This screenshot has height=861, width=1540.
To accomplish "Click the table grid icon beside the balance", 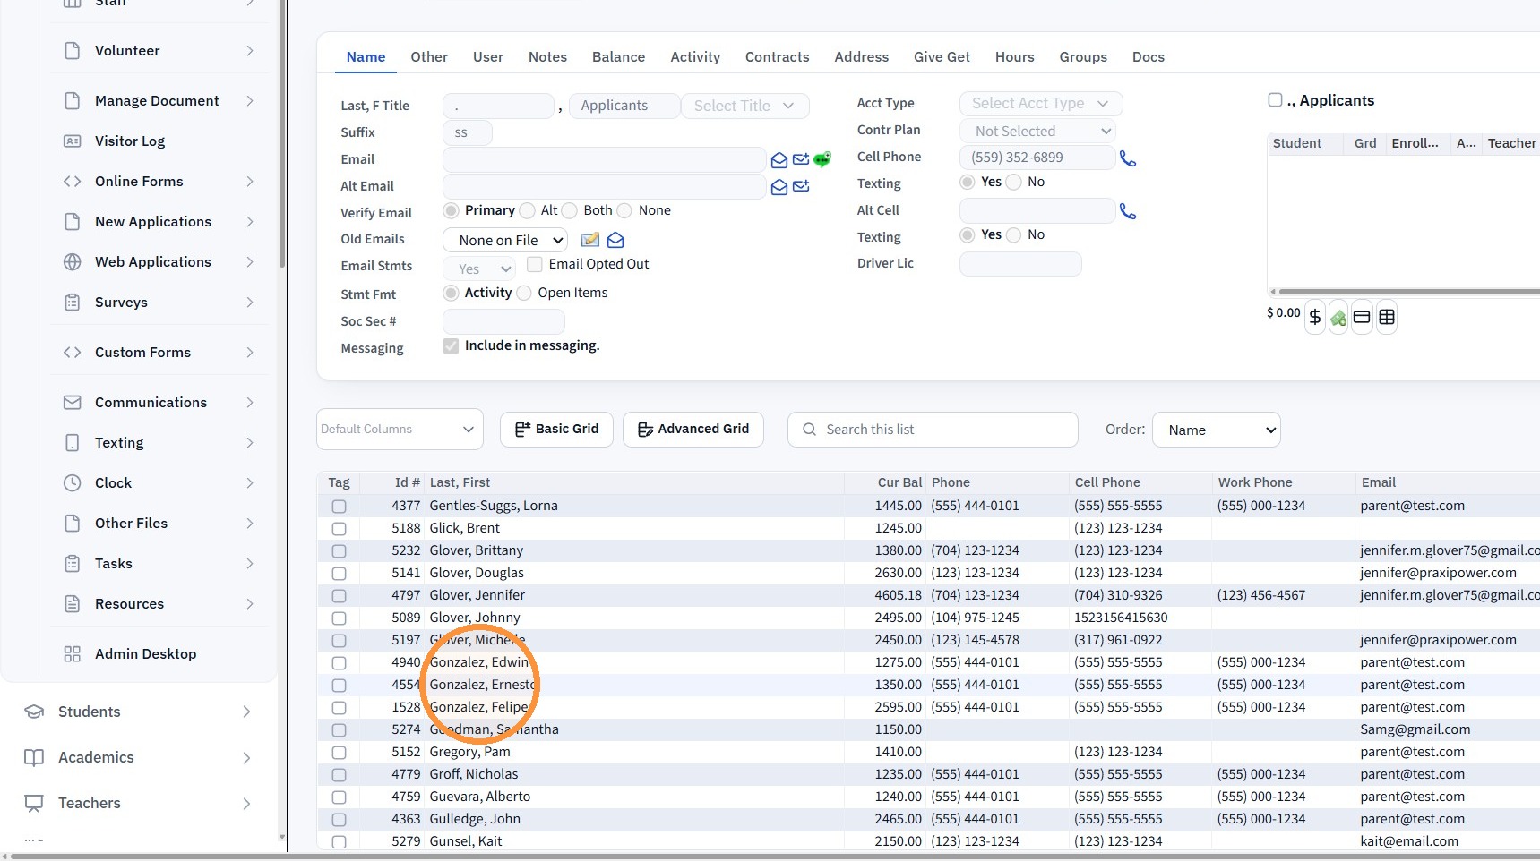I will click(1387, 317).
